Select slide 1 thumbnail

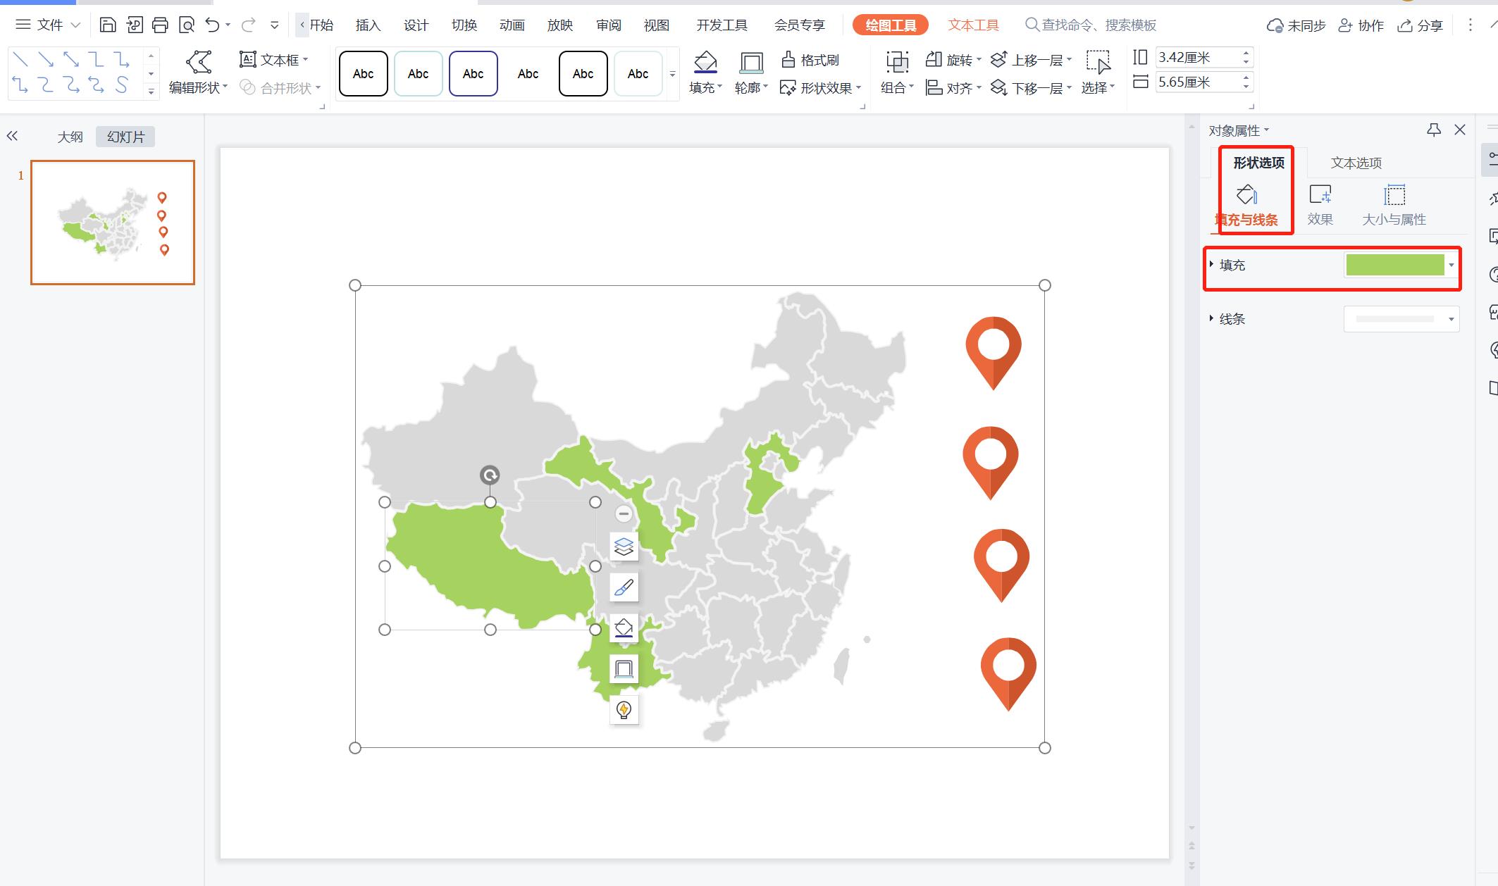pos(113,223)
